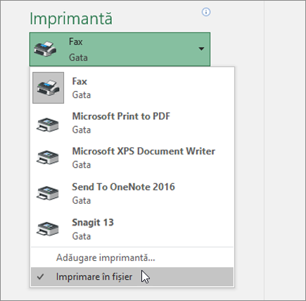This screenshot has width=306, height=301.
Task: Select Send To OneNote 2016 printer
Action: point(132,193)
